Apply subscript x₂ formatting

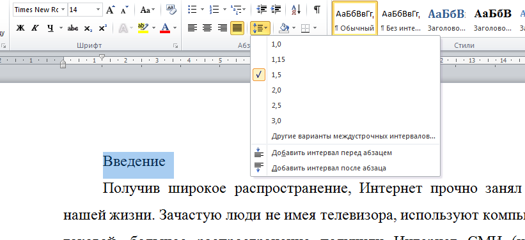(x=88, y=29)
